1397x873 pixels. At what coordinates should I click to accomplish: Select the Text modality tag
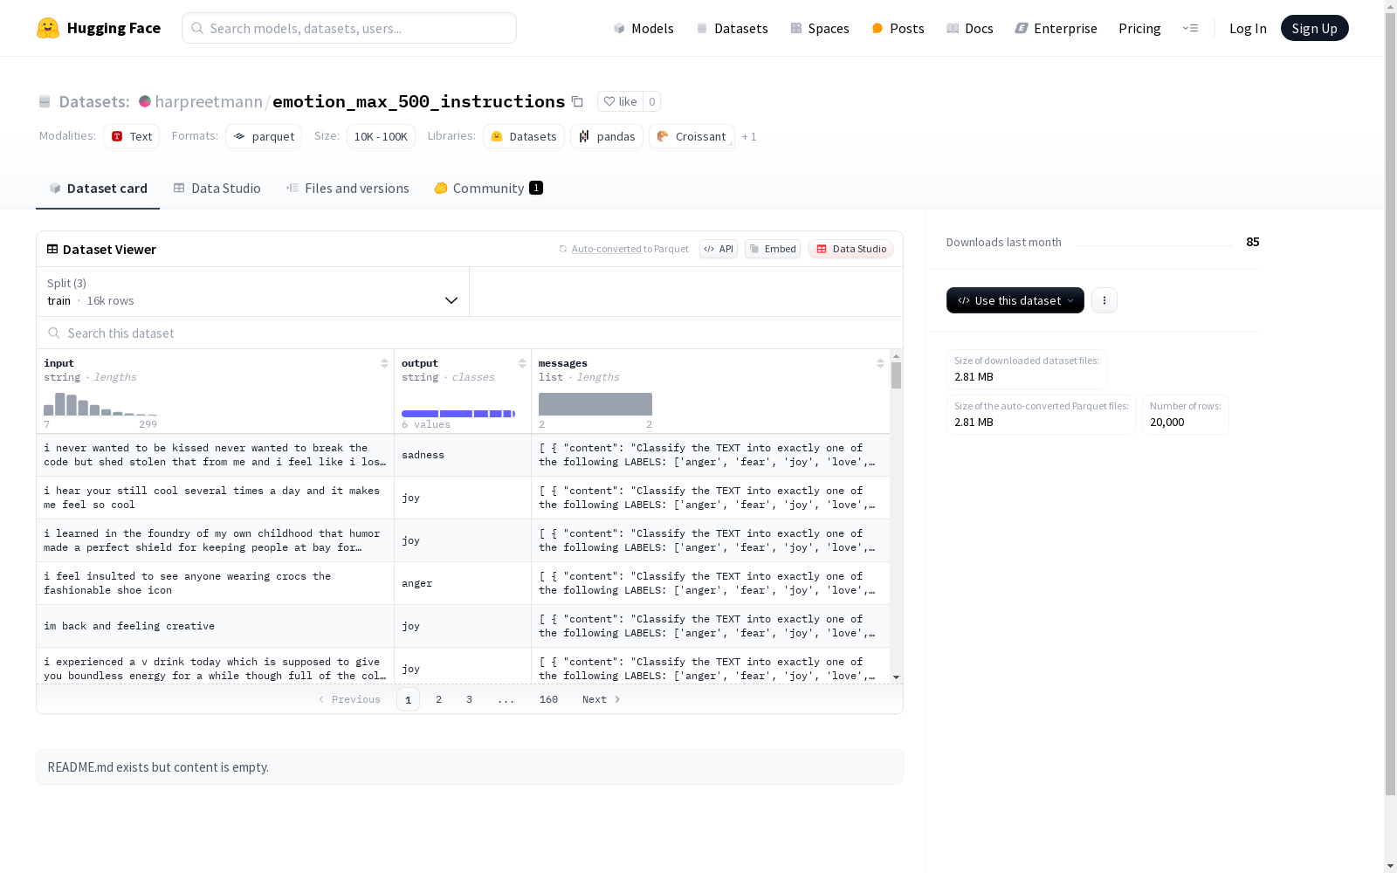coord(131,136)
